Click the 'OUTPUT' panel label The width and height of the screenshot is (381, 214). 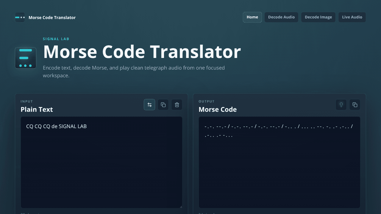207,101
